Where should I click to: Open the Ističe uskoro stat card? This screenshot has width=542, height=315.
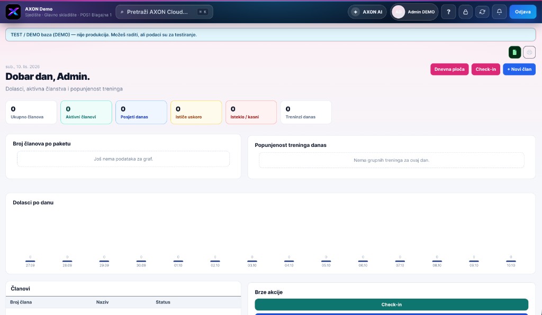(196, 112)
